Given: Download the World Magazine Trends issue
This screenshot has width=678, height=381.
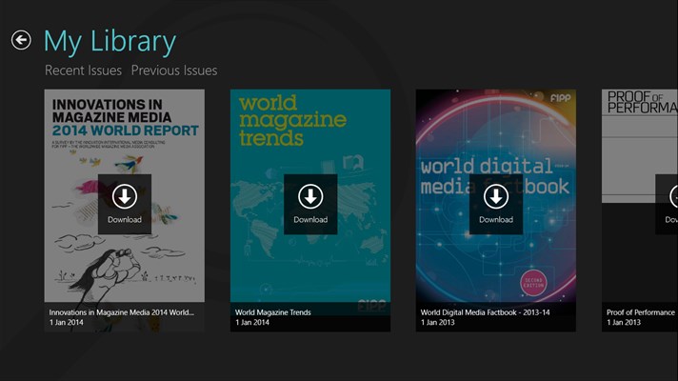Looking at the screenshot, I should point(310,204).
